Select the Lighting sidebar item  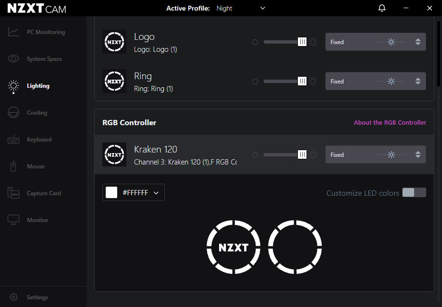[38, 86]
